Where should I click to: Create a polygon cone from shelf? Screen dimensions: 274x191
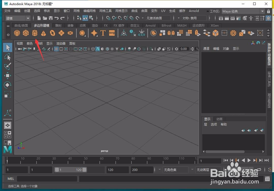[44, 33]
